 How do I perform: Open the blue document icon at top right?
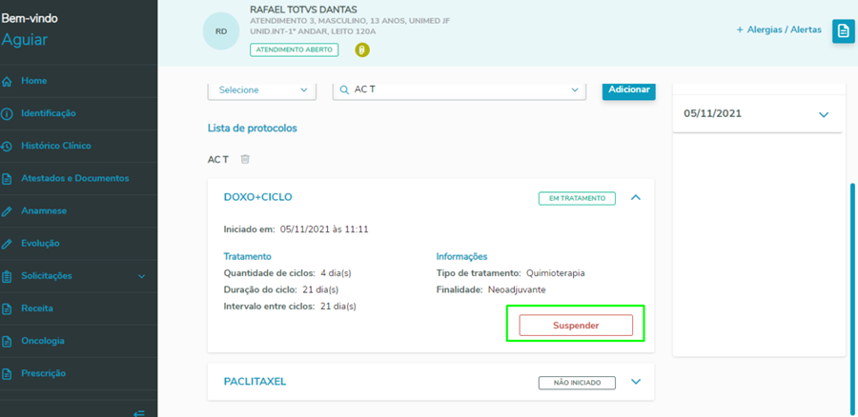pos(844,31)
